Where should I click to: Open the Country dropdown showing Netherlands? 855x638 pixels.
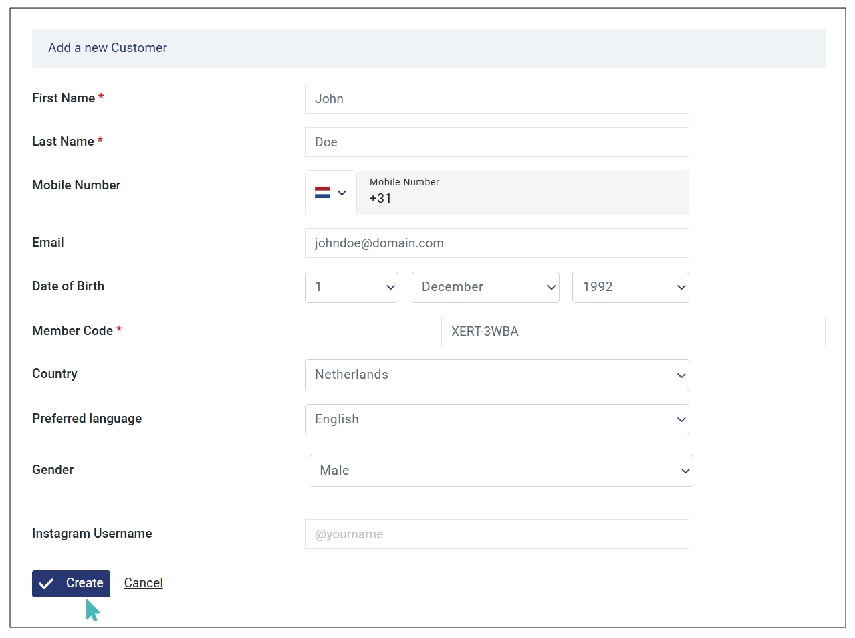point(497,375)
